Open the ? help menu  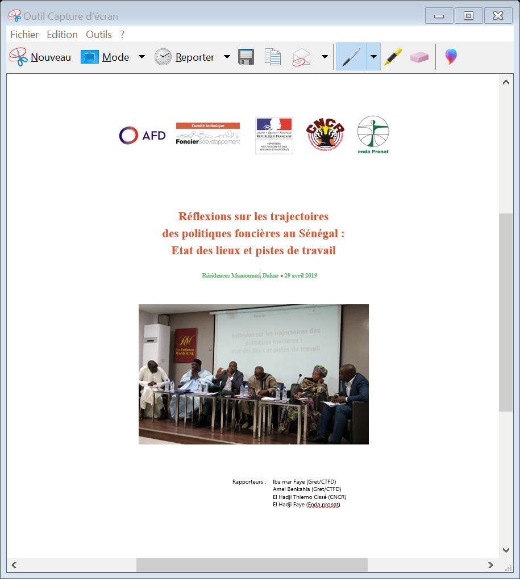[x=122, y=35]
